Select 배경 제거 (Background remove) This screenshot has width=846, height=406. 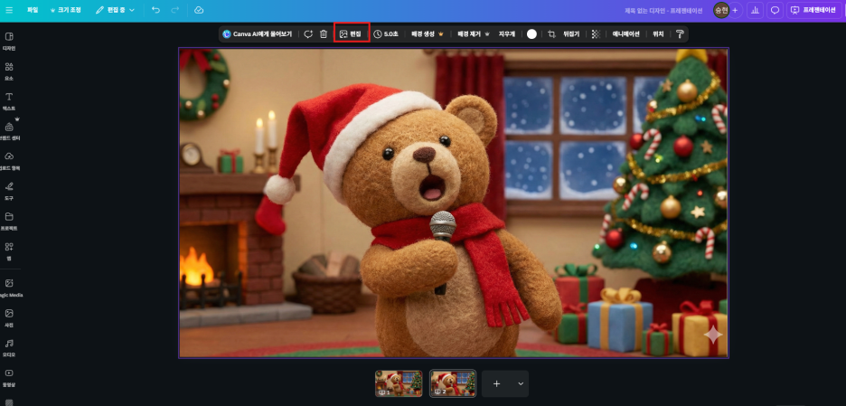[474, 34]
